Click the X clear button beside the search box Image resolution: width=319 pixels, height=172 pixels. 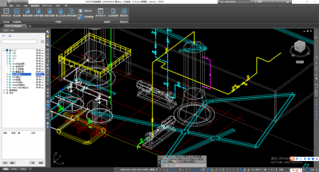pyautogui.click(x=42, y=42)
